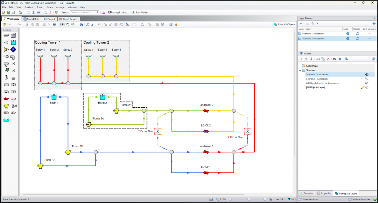
Task: Open the Arrange menu
Action: click(x=60, y=7)
